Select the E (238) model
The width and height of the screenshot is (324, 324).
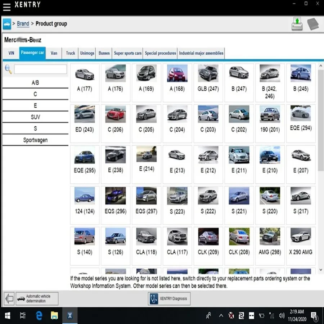point(116,164)
